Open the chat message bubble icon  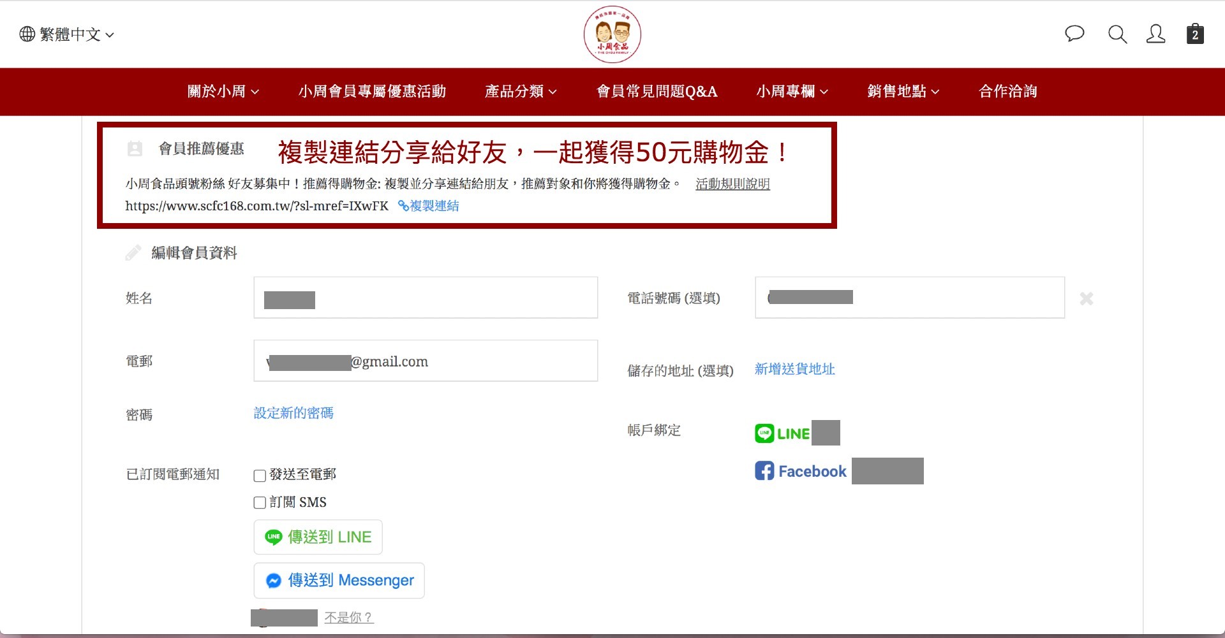[x=1074, y=34]
